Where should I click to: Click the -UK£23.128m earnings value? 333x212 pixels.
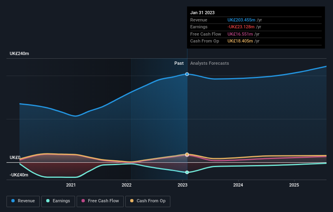(241, 27)
